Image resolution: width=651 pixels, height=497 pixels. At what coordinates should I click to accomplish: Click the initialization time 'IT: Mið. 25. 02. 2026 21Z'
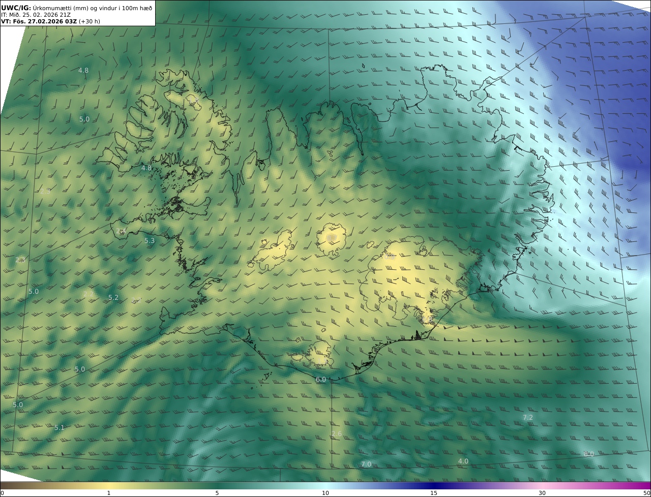click(x=36, y=15)
